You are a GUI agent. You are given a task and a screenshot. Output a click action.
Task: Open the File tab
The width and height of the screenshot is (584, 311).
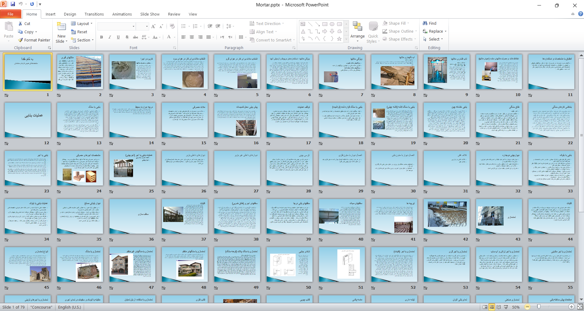coord(11,14)
